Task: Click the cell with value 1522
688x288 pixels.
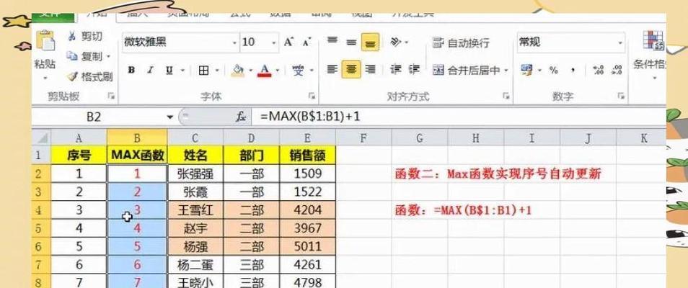Action: click(x=308, y=192)
